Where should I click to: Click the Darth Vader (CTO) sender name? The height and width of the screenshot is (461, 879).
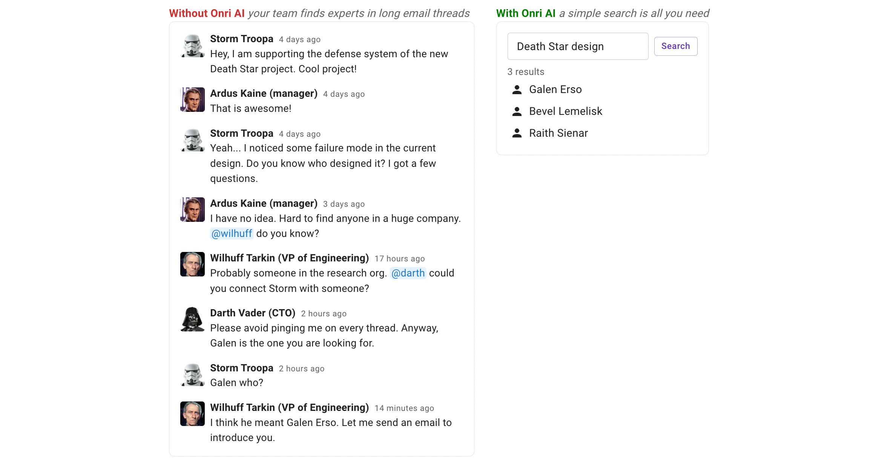click(x=253, y=313)
